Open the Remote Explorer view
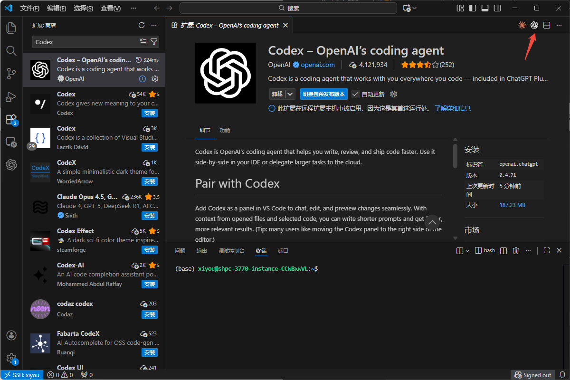Viewport: 570px width, 380px height. pyautogui.click(x=11, y=142)
